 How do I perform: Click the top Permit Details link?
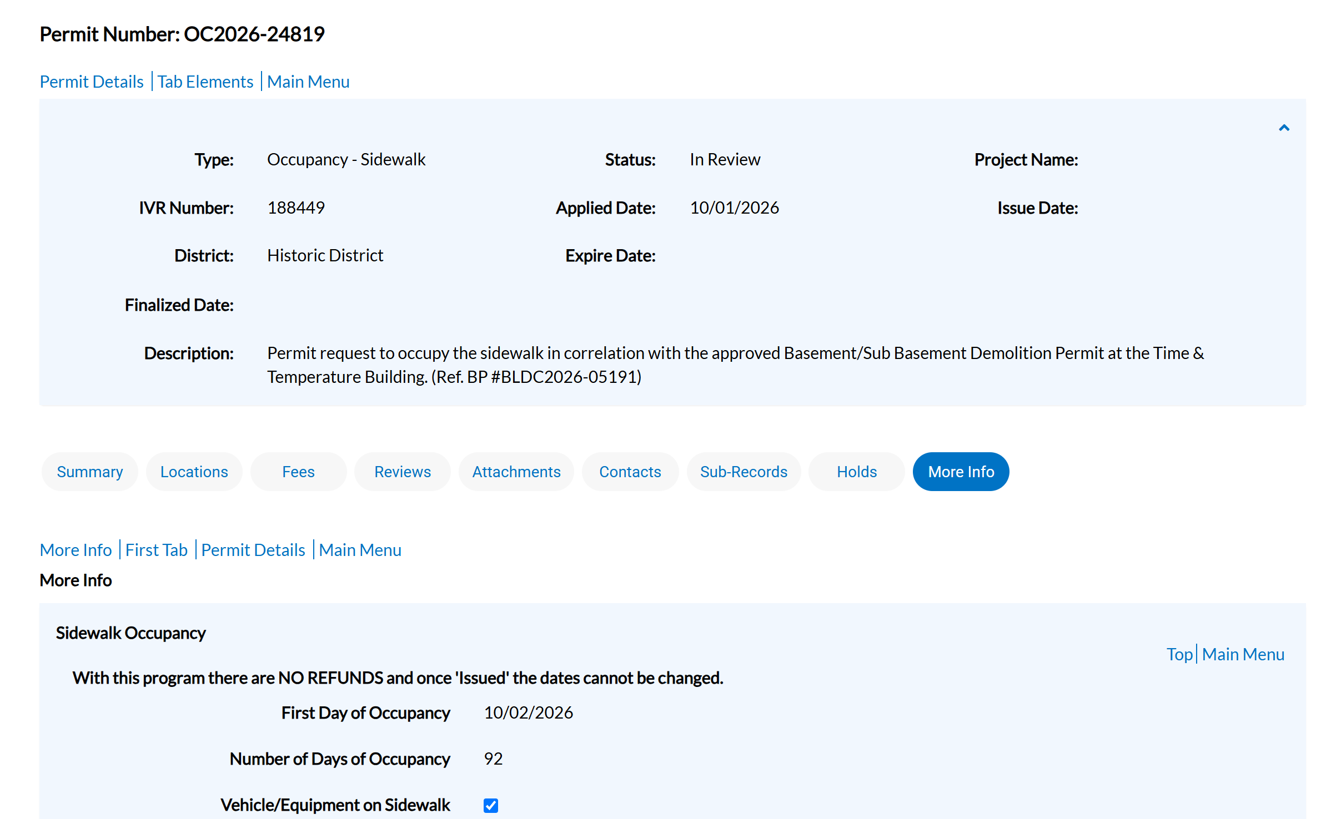click(92, 82)
